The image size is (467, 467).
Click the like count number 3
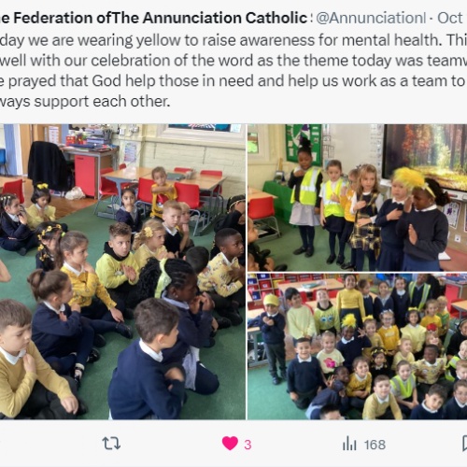[248, 445]
